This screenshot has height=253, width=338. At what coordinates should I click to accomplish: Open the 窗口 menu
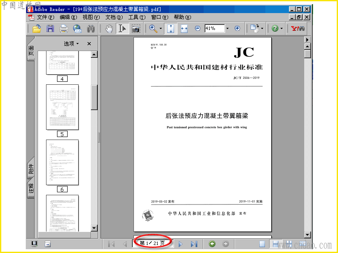click(x=160, y=17)
